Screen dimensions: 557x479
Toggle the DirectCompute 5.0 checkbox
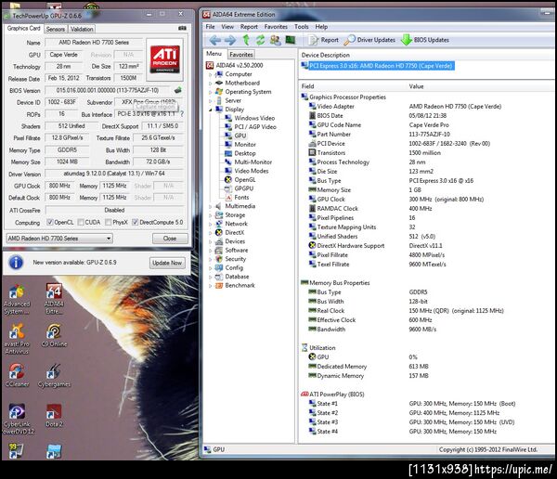click(135, 223)
